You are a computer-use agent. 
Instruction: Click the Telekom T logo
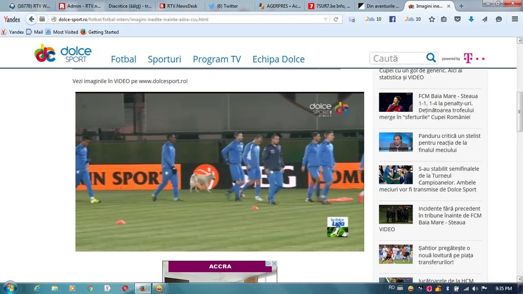point(468,58)
